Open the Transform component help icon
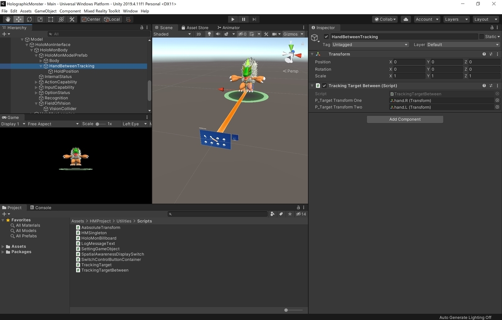Viewport: 502px width, 320px height. (484, 54)
